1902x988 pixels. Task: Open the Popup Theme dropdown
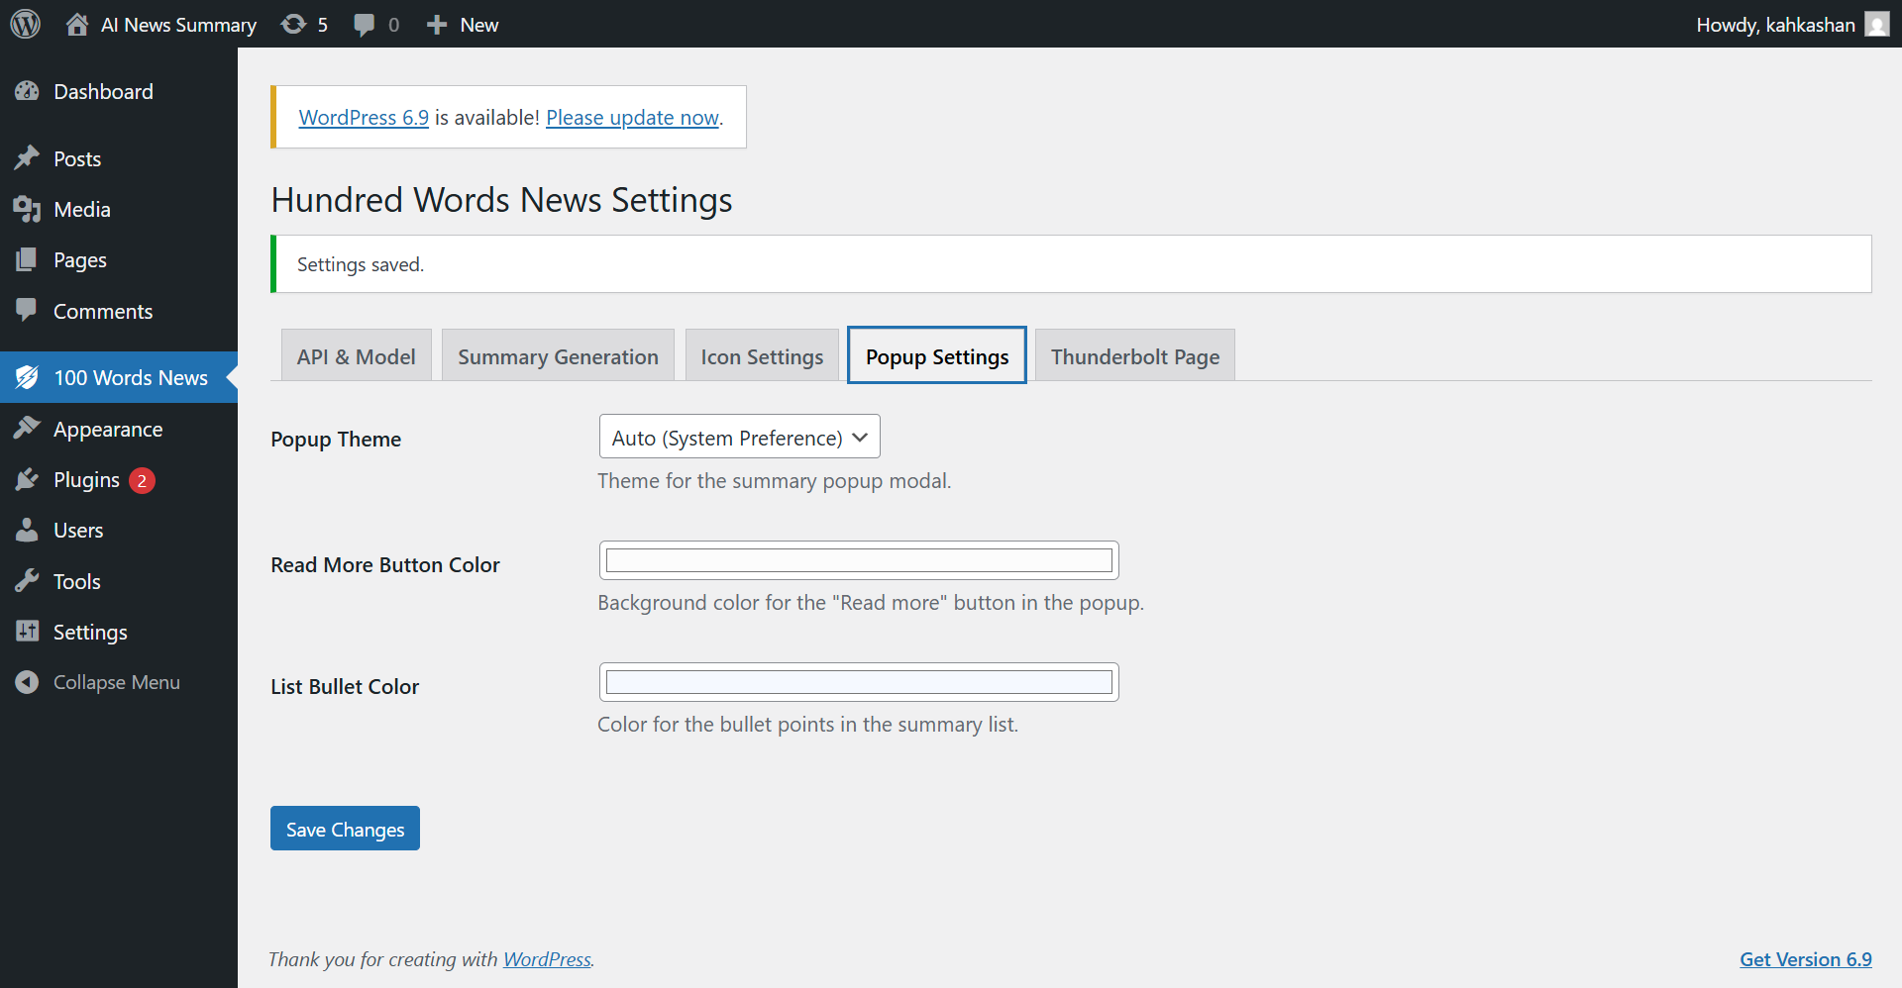pos(738,437)
